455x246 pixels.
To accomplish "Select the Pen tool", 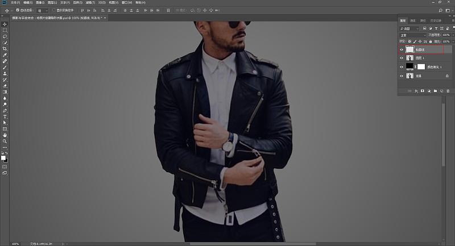I will click(x=5, y=111).
